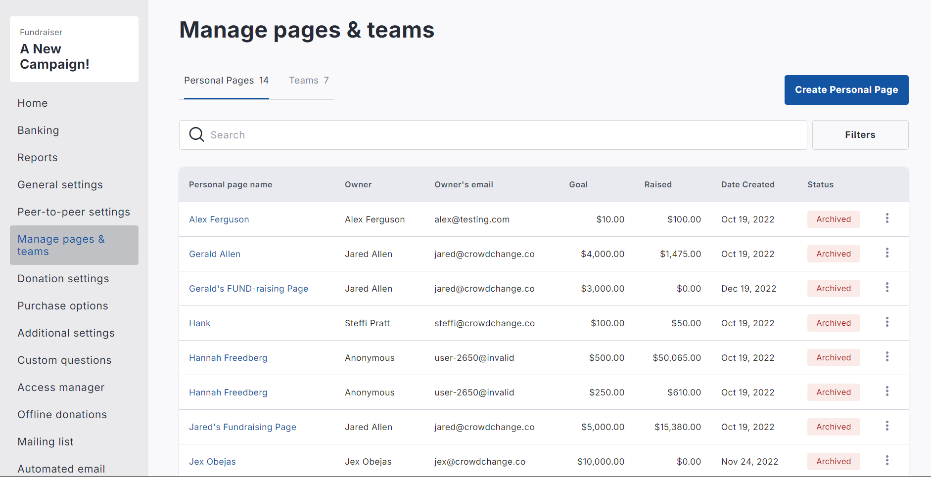Select the Personal Pages tab
The height and width of the screenshot is (477, 931).
(x=226, y=81)
